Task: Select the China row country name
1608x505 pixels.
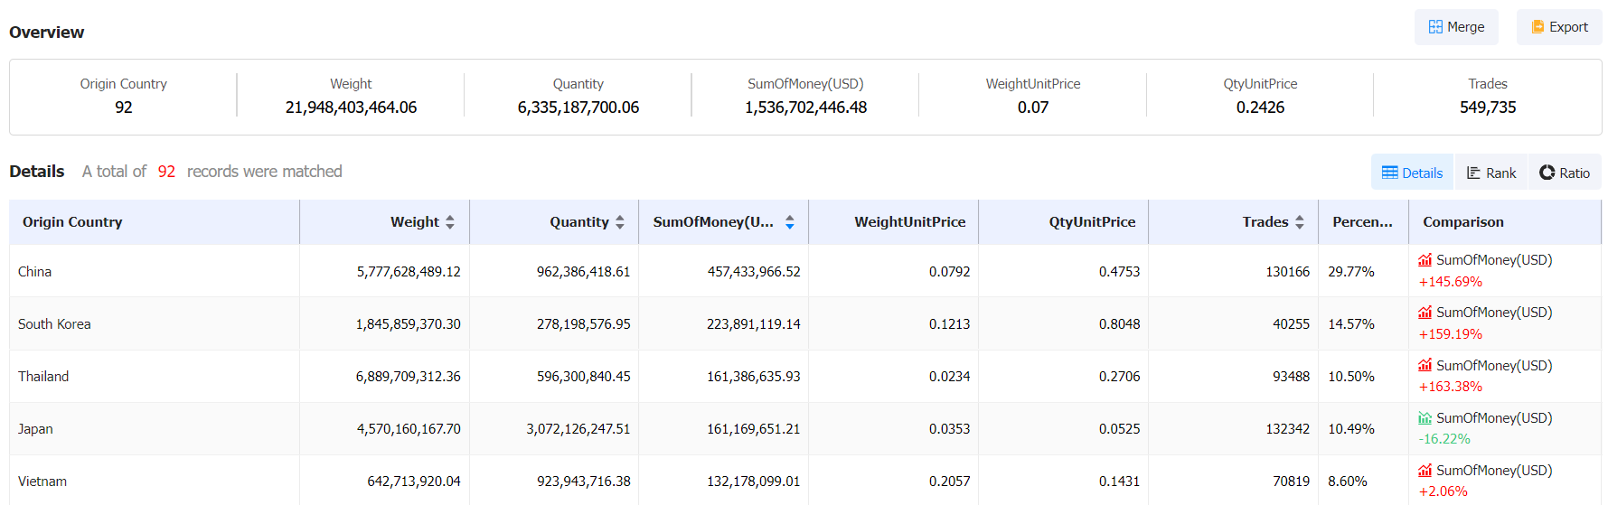Action: pyautogui.click(x=35, y=272)
